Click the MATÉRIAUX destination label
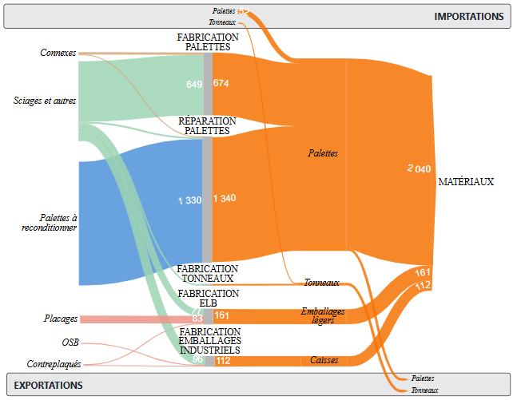517x400 pixels. [x=466, y=182]
